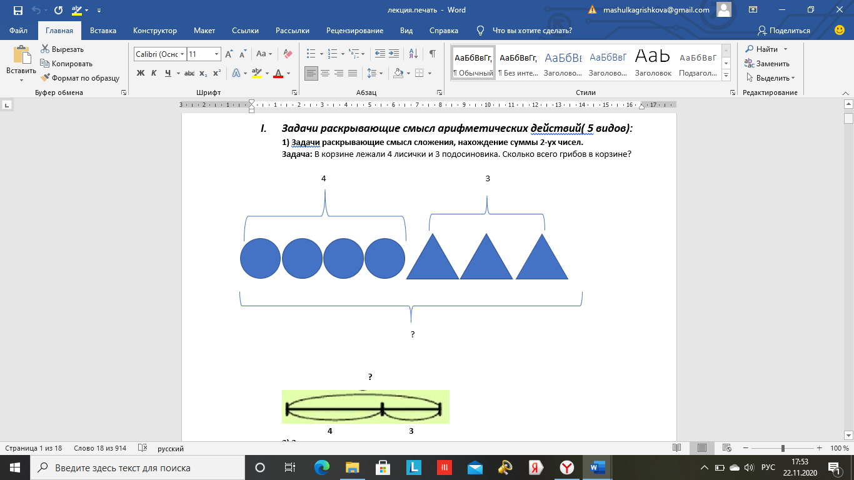Clear all formatting eraser icon
Image resolution: width=854 pixels, height=480 pixels.
[x=288, y=54]
